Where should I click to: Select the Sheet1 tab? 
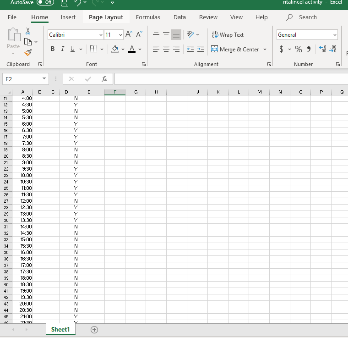(x=60, y=329)
